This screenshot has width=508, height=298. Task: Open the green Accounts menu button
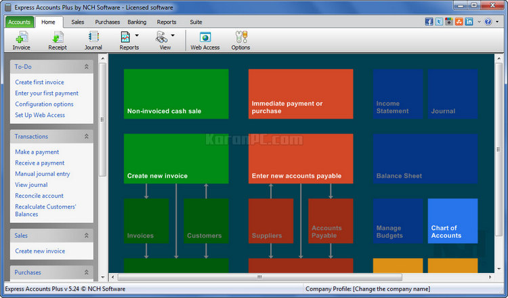(x=20, y=22)
